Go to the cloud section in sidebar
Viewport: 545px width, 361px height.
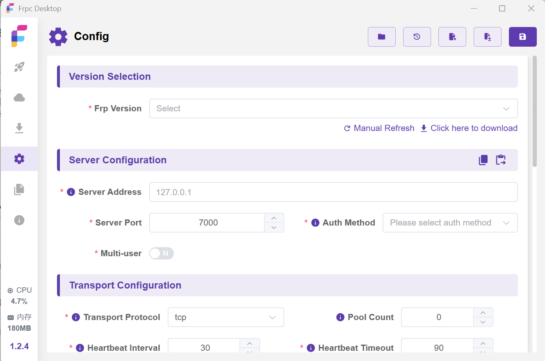click(x=19, y=97)
